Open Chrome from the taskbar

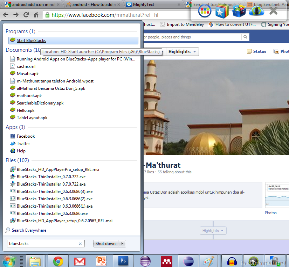(58, 261)
